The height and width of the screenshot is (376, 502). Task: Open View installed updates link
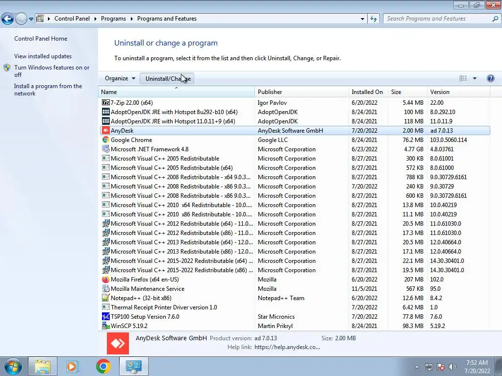coord(43,56)
